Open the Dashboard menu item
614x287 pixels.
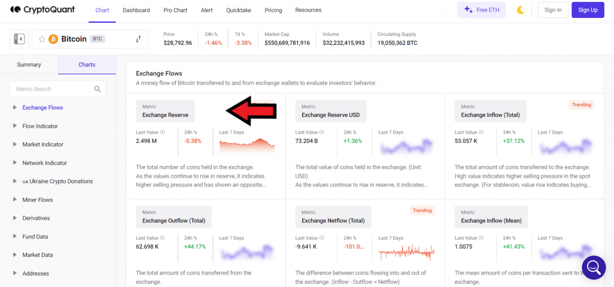click(136, 10)
